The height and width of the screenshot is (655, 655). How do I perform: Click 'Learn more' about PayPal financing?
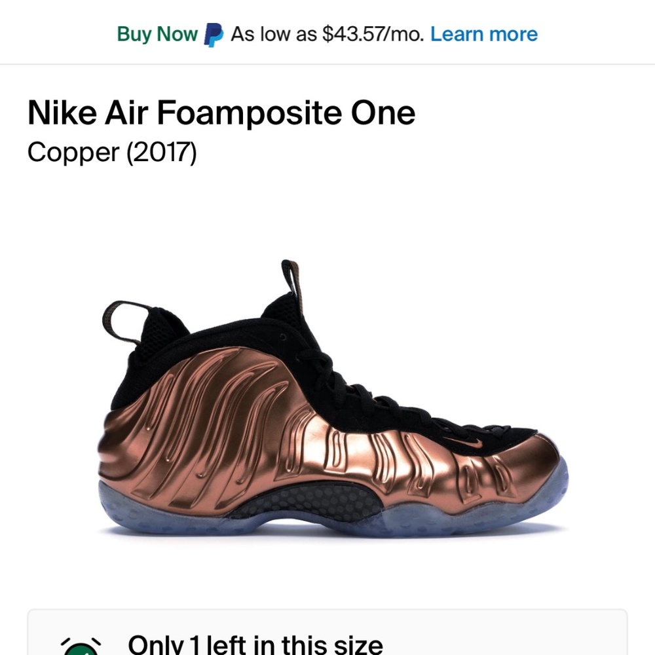tap(485, 34)
